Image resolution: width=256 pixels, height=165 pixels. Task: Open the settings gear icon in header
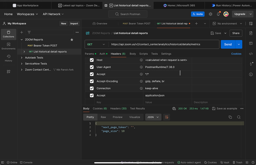tap(210, 14)
